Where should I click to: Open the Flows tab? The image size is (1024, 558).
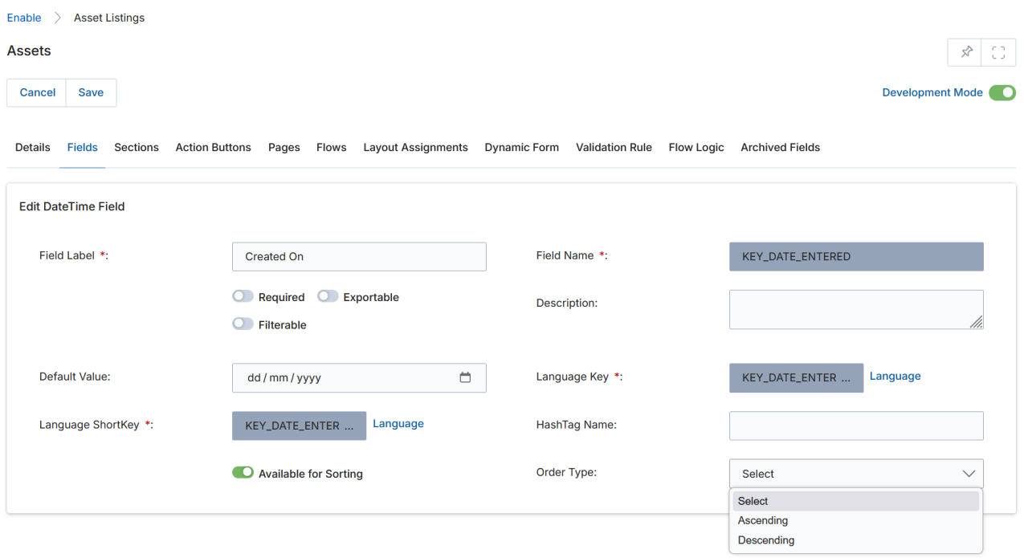(x=332, y=147)
